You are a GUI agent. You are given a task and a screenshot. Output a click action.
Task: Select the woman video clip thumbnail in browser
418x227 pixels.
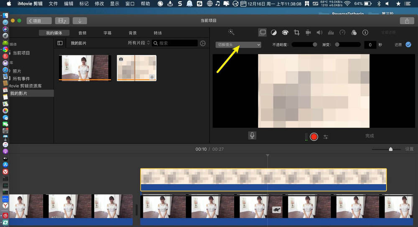pos(85,68)
